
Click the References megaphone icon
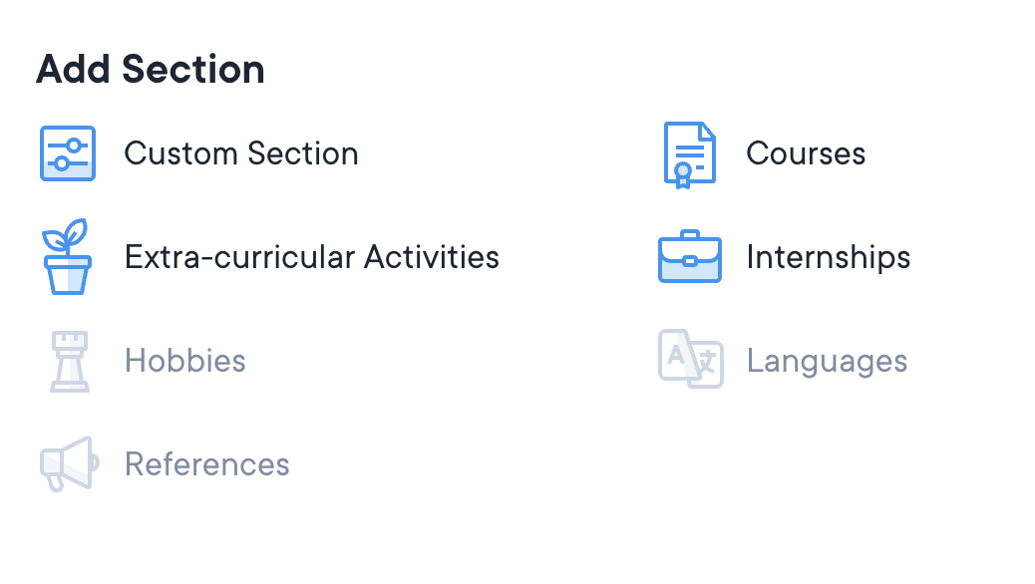(69, 463)
